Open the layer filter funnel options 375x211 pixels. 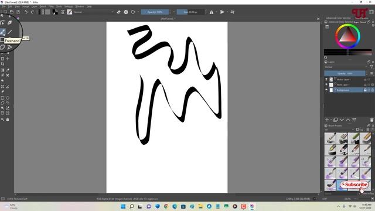[x=371, y=67]
